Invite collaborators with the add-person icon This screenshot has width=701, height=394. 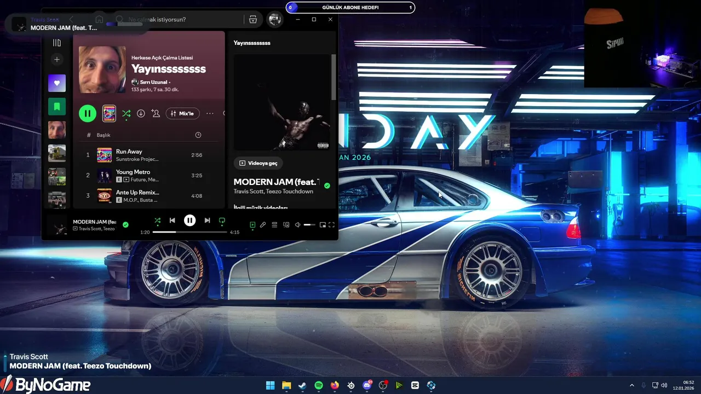click(156, 113)
